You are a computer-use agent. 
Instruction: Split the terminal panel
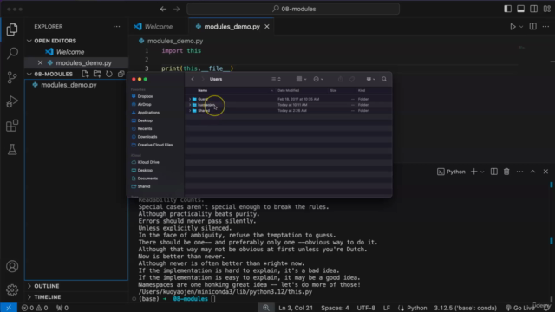pos(493,172)
